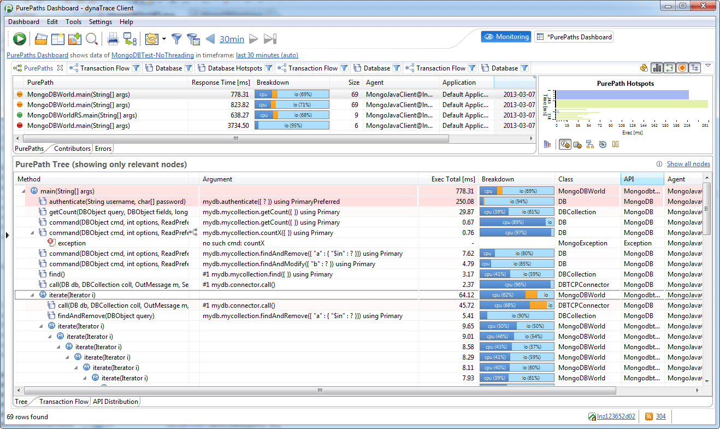
Task: Switch to the Database Hotspots tab
Action: tap(235, 68)
